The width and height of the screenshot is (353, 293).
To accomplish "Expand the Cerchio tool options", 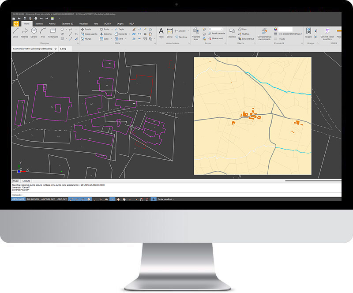I will (x=34, y=39).
